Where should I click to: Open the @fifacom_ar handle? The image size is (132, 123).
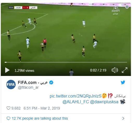(28, 87)
